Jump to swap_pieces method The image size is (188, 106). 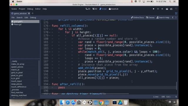16,84
